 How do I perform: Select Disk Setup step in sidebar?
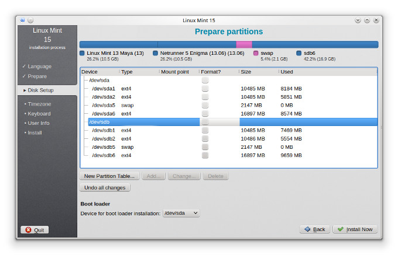(x=40, y=90)
